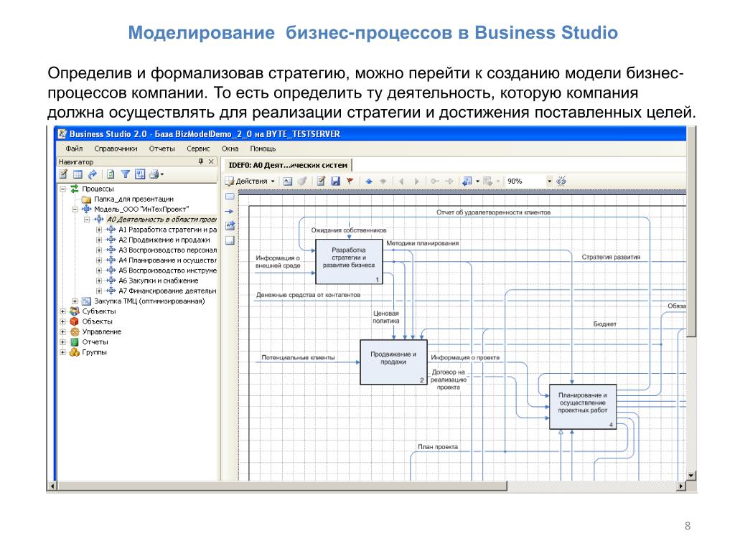Click the 'Потенциальные клиенты' arrow label
Screen dimensions: 735x551
click(298, 357)
